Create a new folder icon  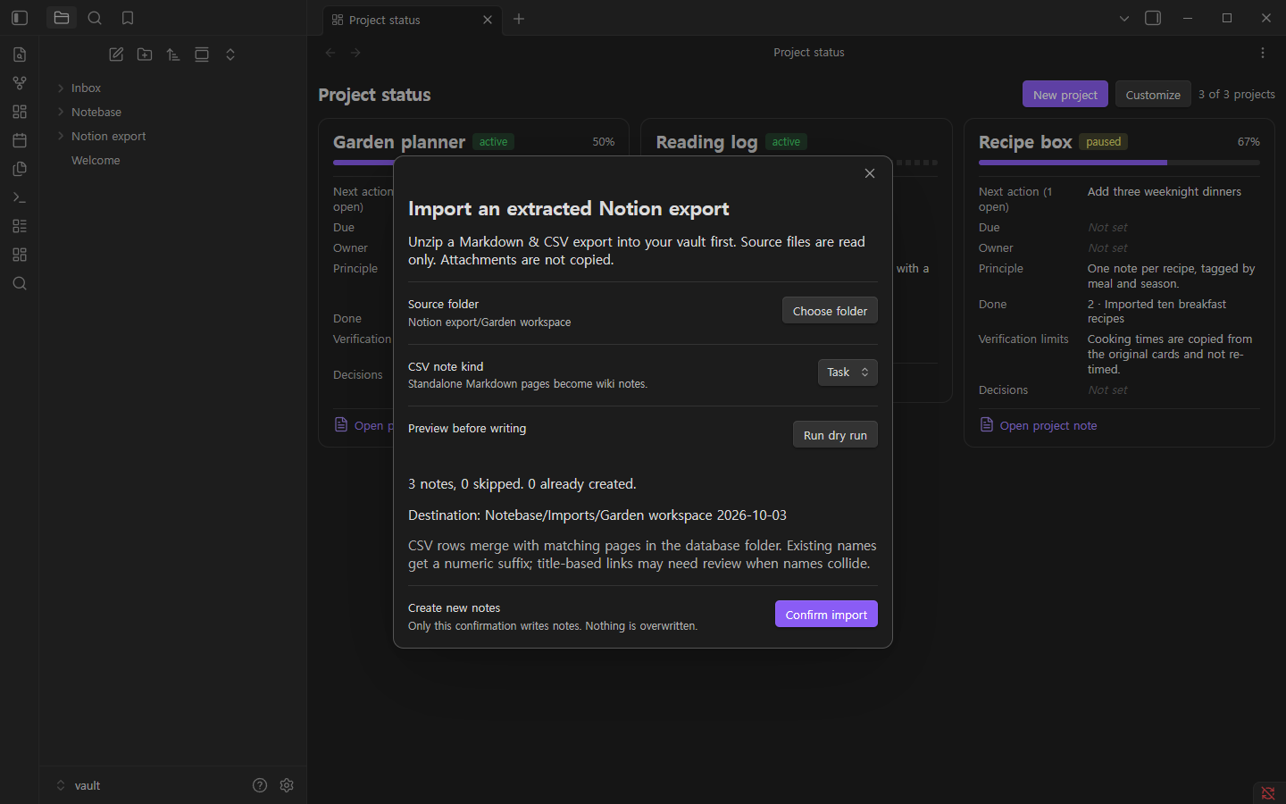(x=145, y=54)
